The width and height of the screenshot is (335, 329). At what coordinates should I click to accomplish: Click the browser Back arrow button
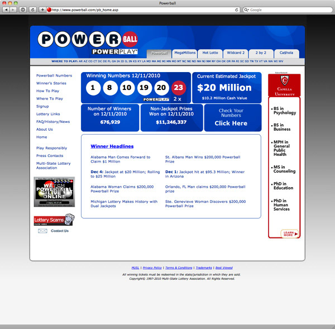point(6,10)
